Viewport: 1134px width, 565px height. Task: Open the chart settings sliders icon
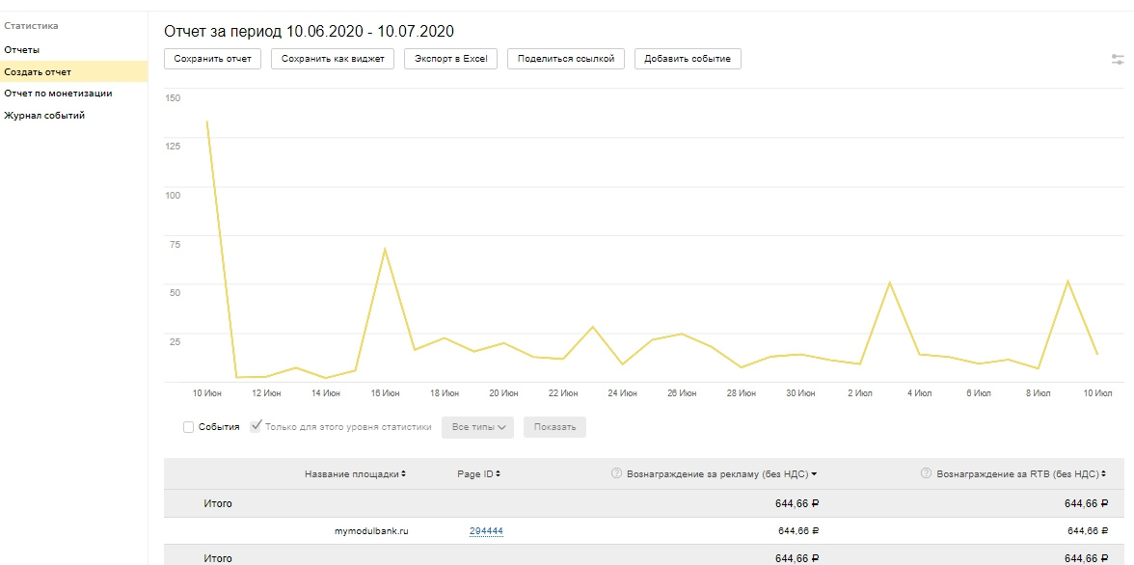point(1118,60)
